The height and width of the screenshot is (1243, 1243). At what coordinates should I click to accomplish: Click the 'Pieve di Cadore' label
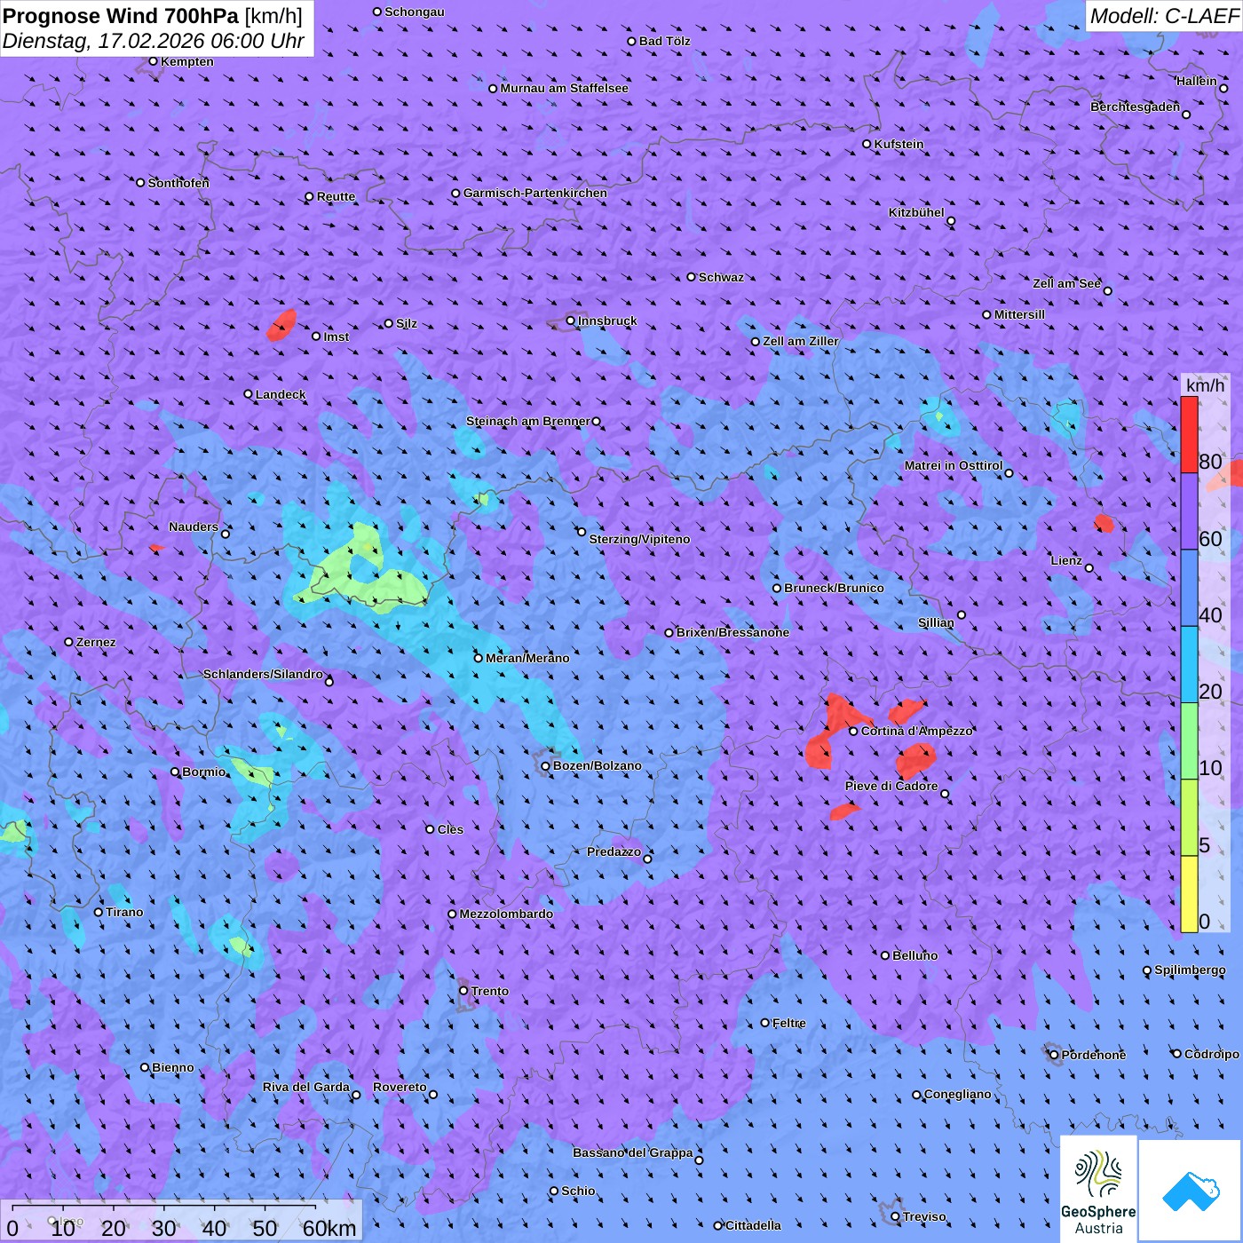(x=891, y=786)
